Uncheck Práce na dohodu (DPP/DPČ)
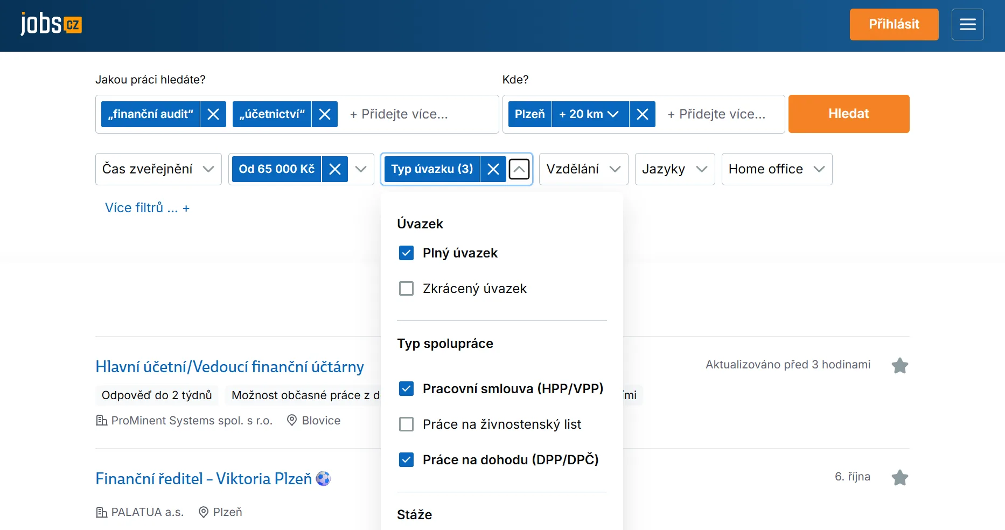This screenshot has width=1005, height=530. click(406, 460)
